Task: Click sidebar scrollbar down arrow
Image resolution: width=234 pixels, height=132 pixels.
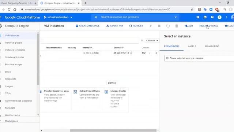Action: (38, 115)
